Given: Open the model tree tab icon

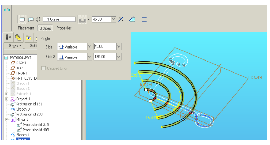Looking at the screenshot, I should 8,37.
